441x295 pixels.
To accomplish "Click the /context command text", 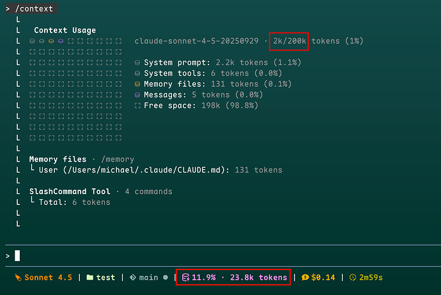I will tap(34, 9).
